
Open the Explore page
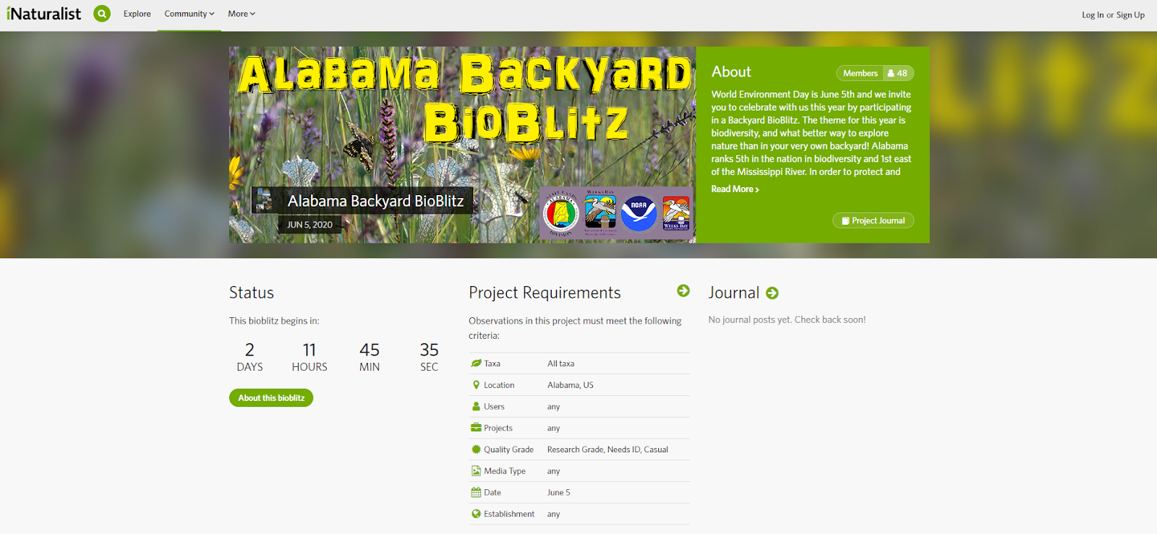pyautogui.click(x=137, y=14)
